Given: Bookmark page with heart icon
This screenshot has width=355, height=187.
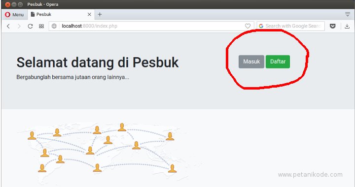Looking at the screenshot, I should coord(248,26).
